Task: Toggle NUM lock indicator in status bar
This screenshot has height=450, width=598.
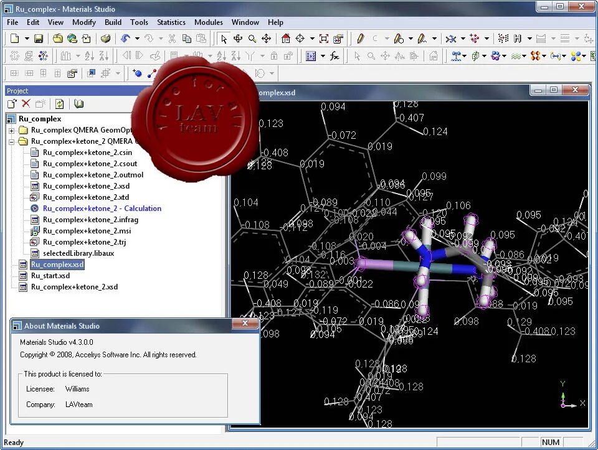Action: [550, 441]
